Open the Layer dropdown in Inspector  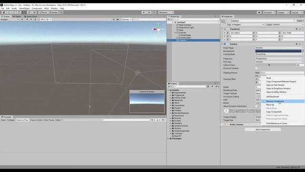click(288, 24)
